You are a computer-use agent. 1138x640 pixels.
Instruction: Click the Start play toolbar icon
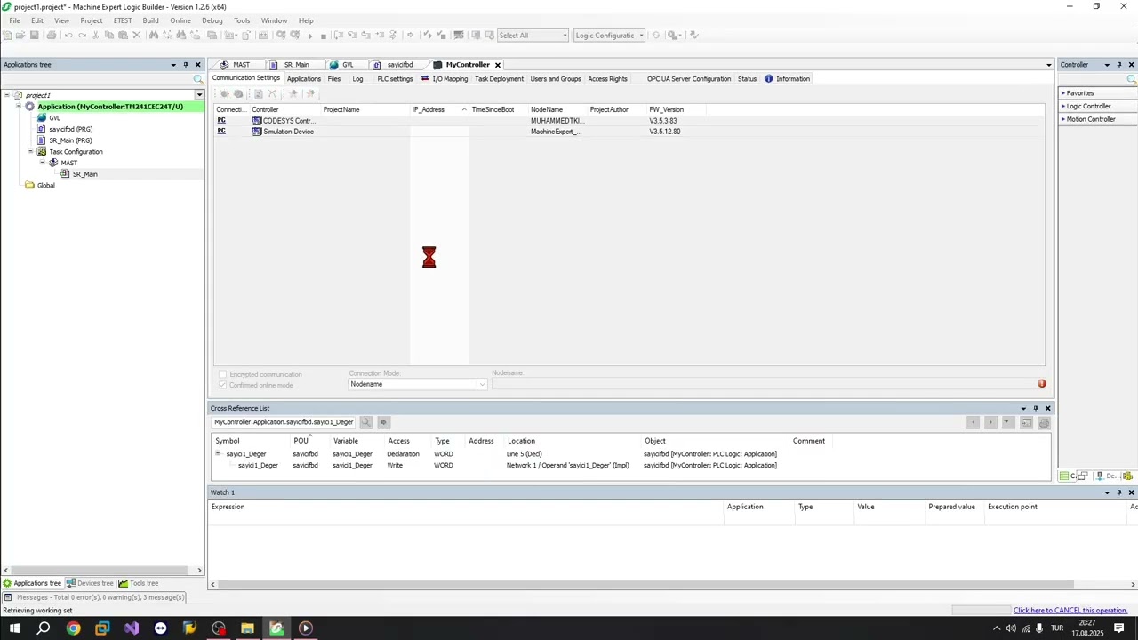tap(310, 36)
